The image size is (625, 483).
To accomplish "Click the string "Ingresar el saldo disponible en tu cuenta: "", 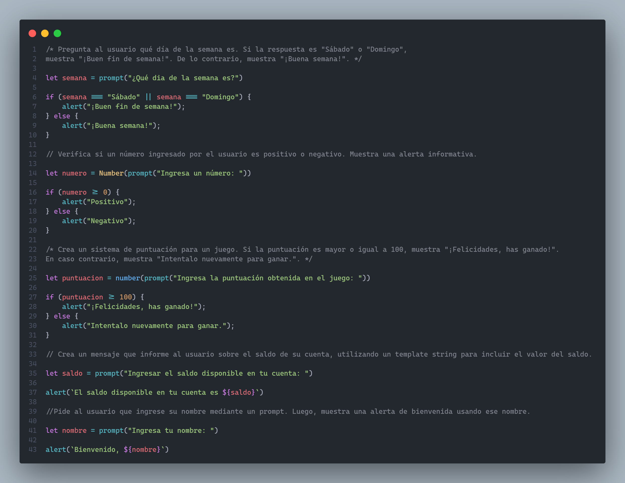I will point(216,373).
